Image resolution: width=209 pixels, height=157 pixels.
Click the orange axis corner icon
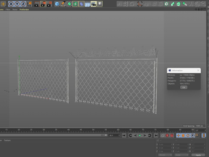click(x=140, y=4)
